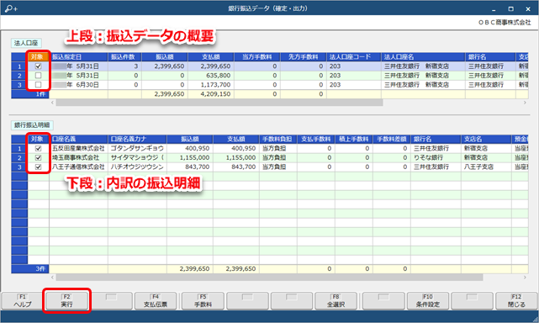539x323 pixels.
Task: Uncheck target checkbox for row 1 May 31
Action: click(38, 66)
